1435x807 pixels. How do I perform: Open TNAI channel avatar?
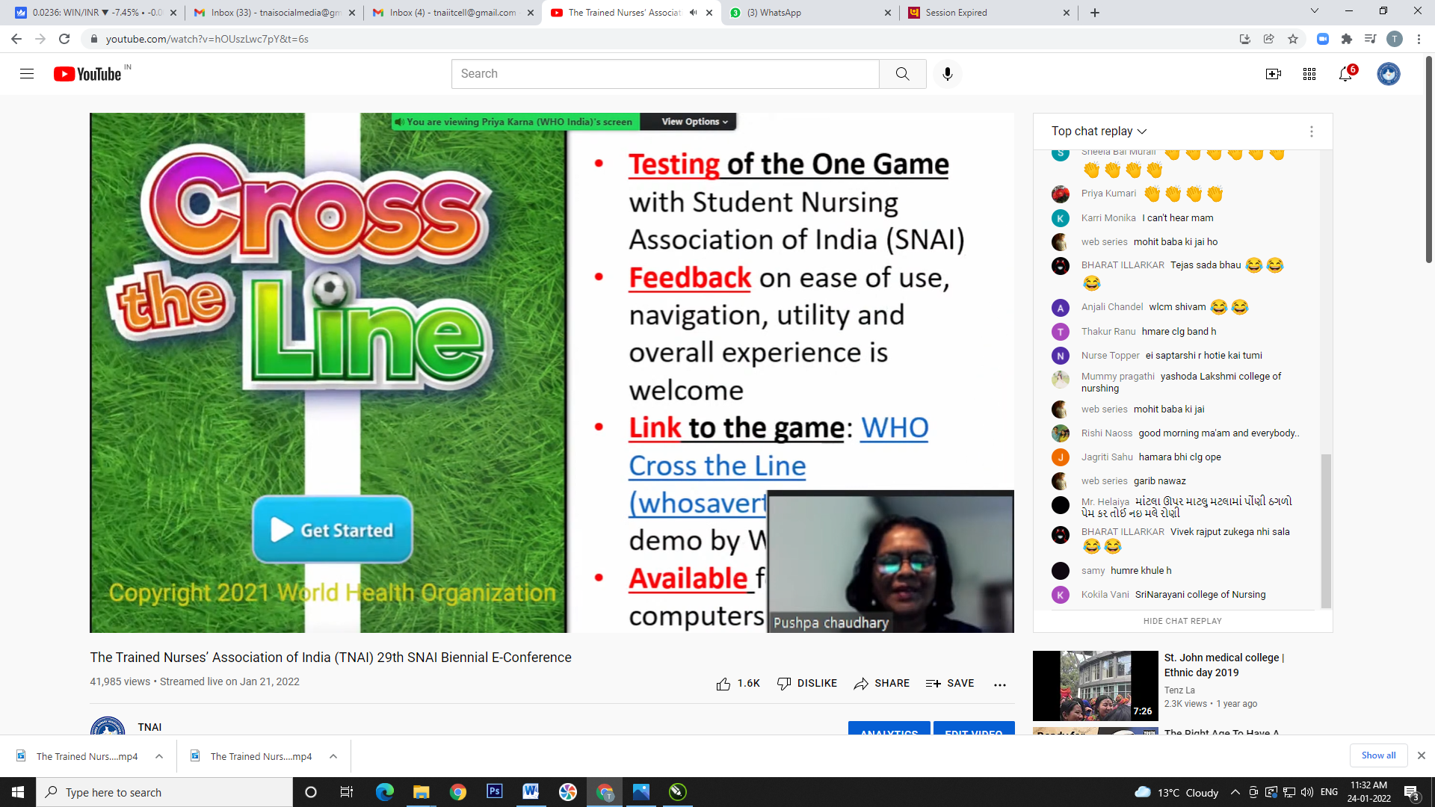108,726
